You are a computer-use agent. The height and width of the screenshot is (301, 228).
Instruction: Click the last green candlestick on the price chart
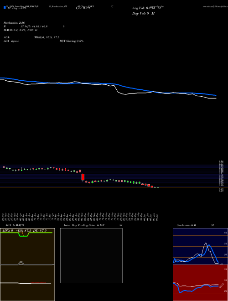158,187
